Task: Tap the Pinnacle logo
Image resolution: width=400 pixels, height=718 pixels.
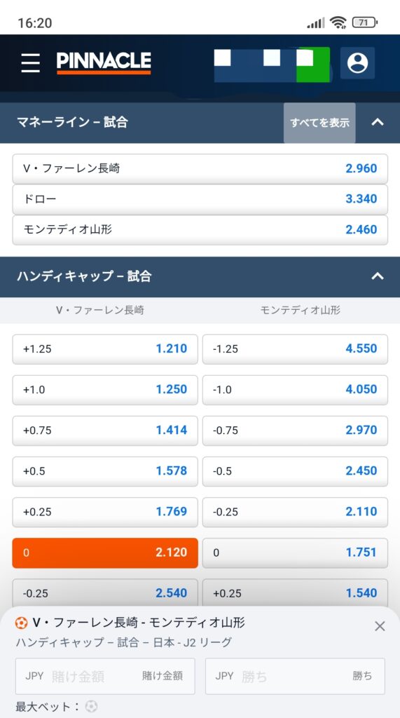Action: click(104, 63)
